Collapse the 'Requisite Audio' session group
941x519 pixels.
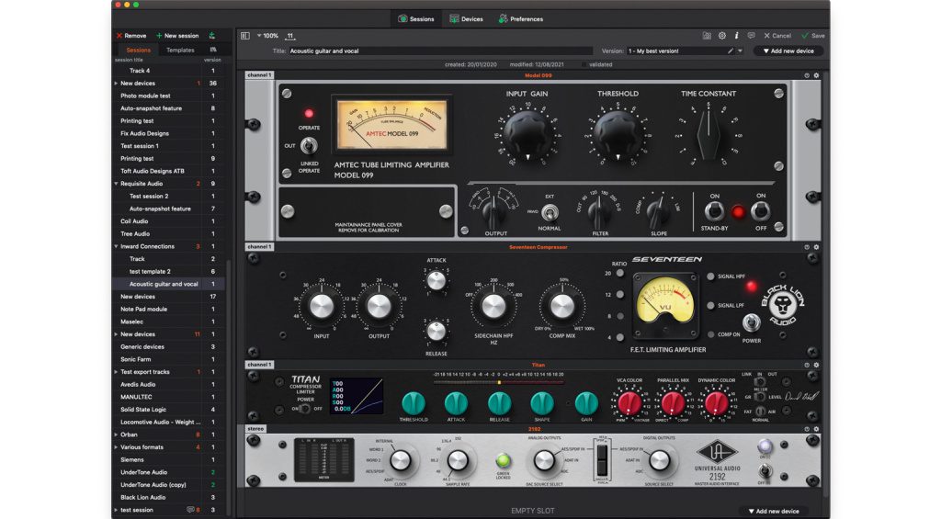pos(116,184)
